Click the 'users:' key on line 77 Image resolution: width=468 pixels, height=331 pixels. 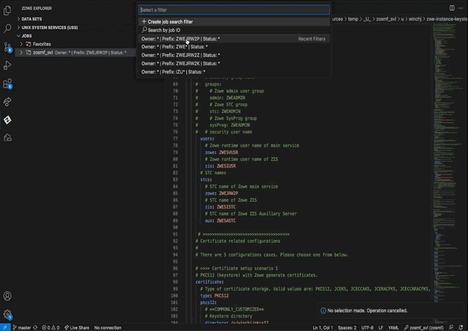207,139
